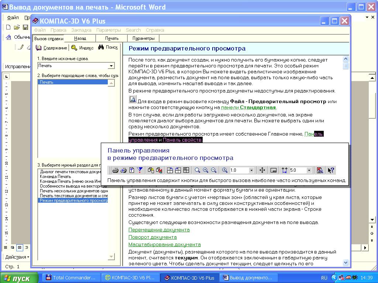The image size is (378, 283).
Task: Follow the Панель свойств link
Action: (x=182, y=140)
